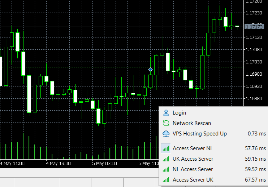
Task: Click the 1.17173 current price label
Action: tap(254, 27)
